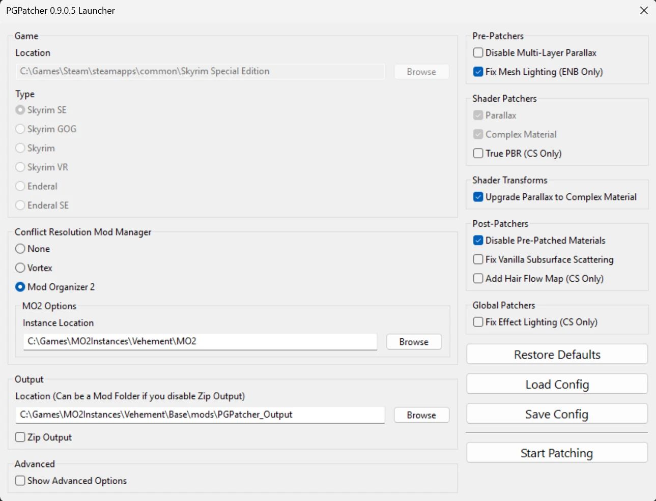Viewport: 656px width, 501px height.
Task: Uncheck Disable Pre-Patched Materials
Action: click(x=478, y=241)
